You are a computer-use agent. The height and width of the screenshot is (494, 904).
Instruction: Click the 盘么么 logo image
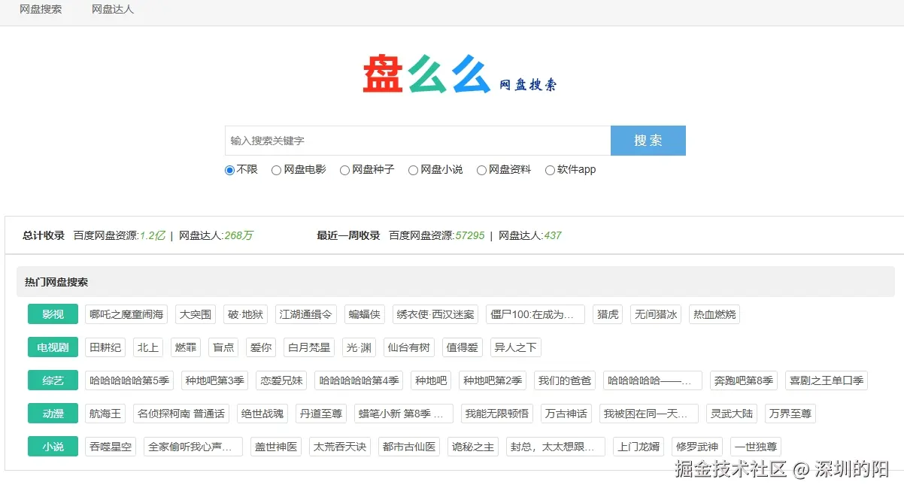(x=460, y=74)
